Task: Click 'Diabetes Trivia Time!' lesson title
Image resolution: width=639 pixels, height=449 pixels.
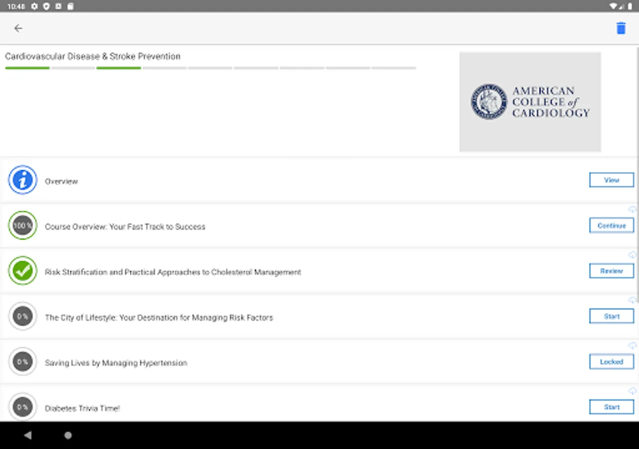Action: [82, 408]
